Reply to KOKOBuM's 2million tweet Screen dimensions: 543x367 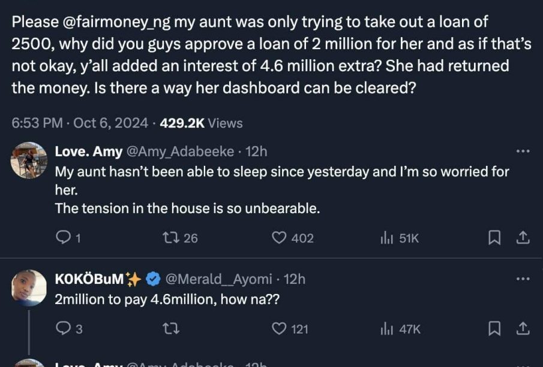pos(63,328)
